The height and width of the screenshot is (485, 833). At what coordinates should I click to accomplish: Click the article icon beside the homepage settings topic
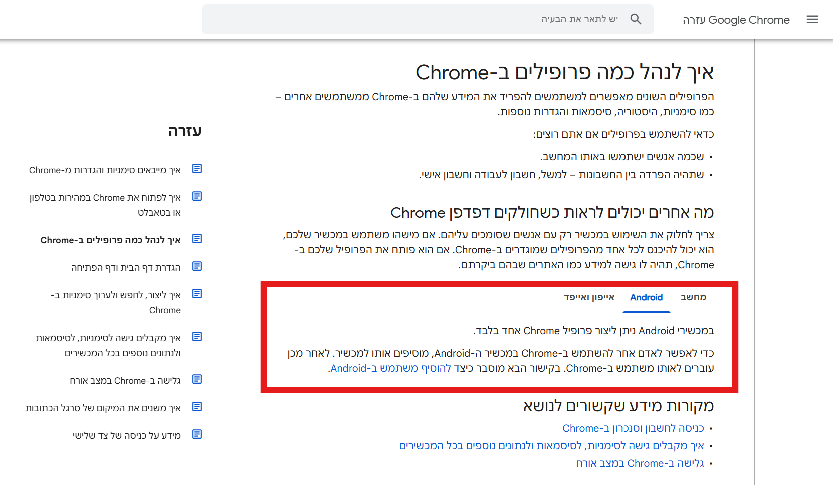[x=197, y=266]
